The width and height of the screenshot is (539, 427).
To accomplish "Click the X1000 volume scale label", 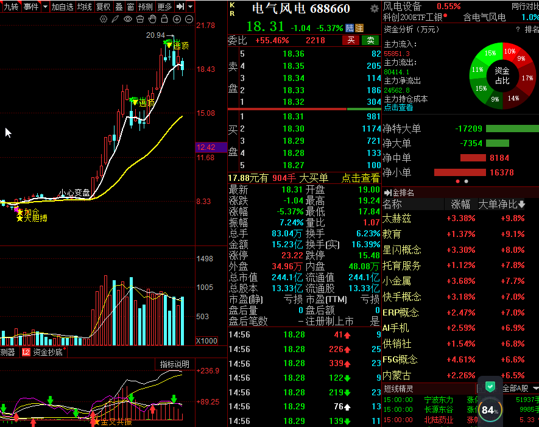I will pyautogui.click(x=206, y=341).
